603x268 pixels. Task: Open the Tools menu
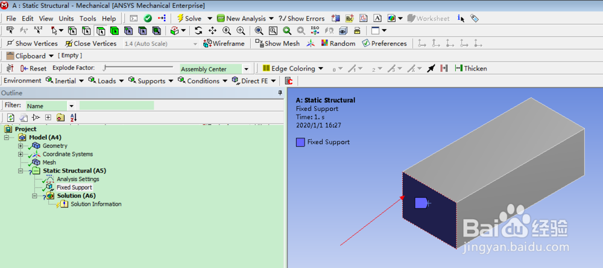click(x=87, y=19)
